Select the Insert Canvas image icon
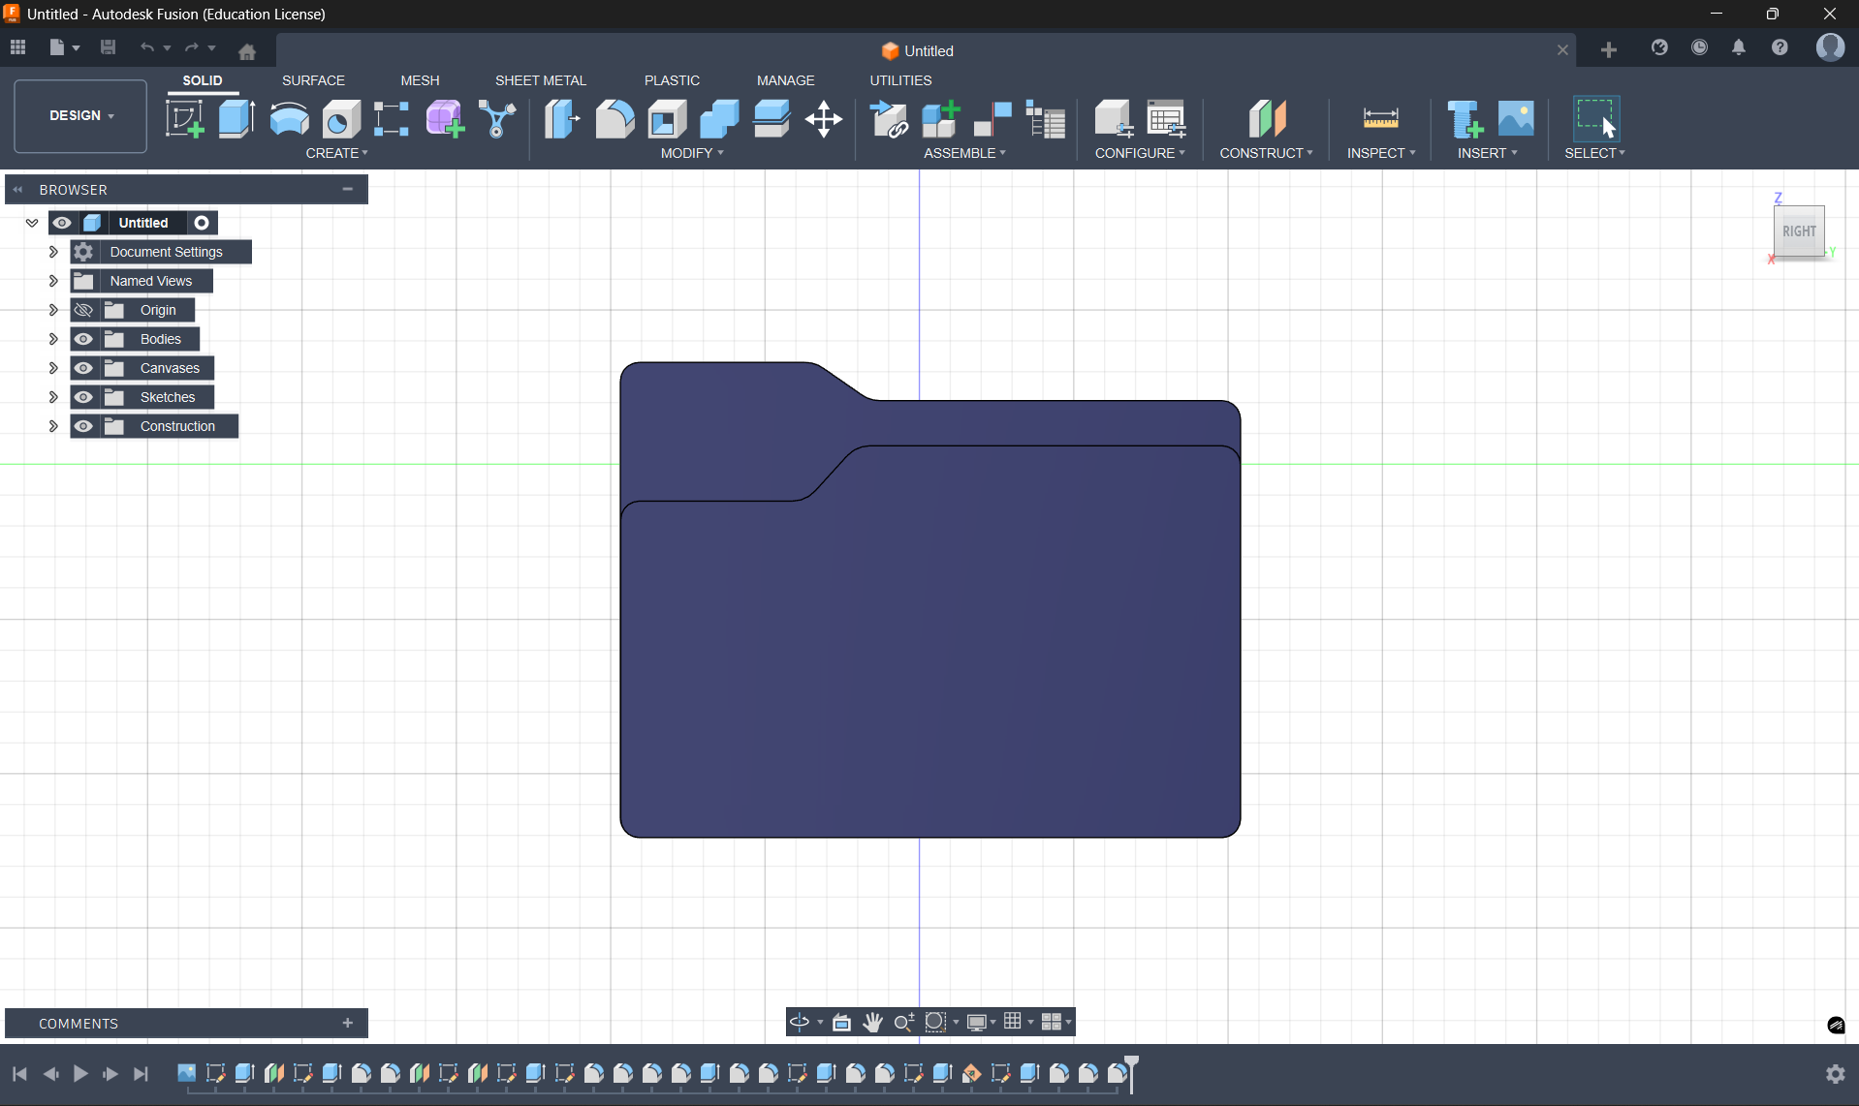Viewport: 1859px width, 1106px height. [1516, 119]
